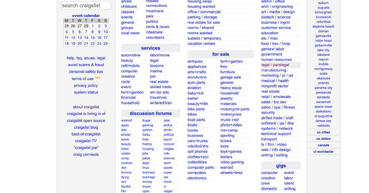
Task: Select date 28 in the event calendar
Action: (x=86, y=26)
